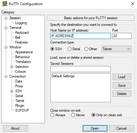Expand the Selection subtree

click(x=12, y=67)
